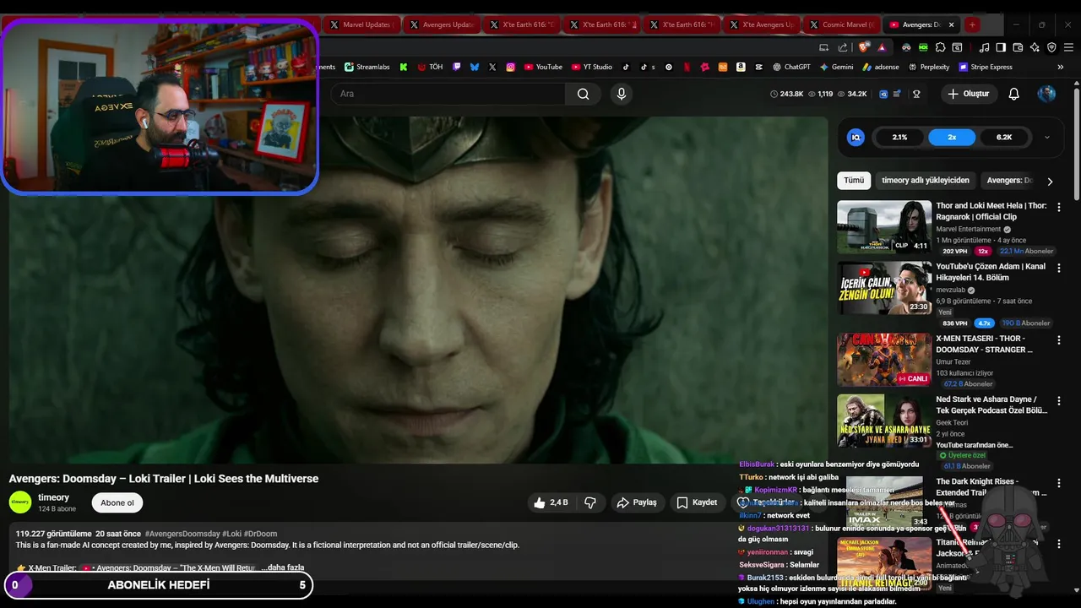Click the vidIQ IQ logo

tap(856, 137)
